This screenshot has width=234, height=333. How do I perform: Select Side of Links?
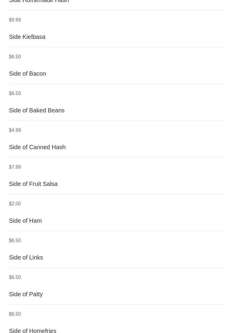click(26, 257)
